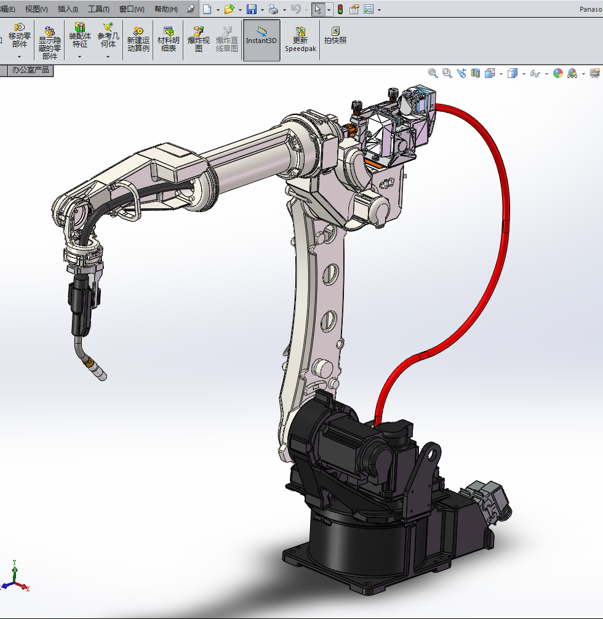Image resolution: width=603 pixels, height=619 pixels.
Task: Click the Edit Appearance color ball
Action: click(558, 73)
